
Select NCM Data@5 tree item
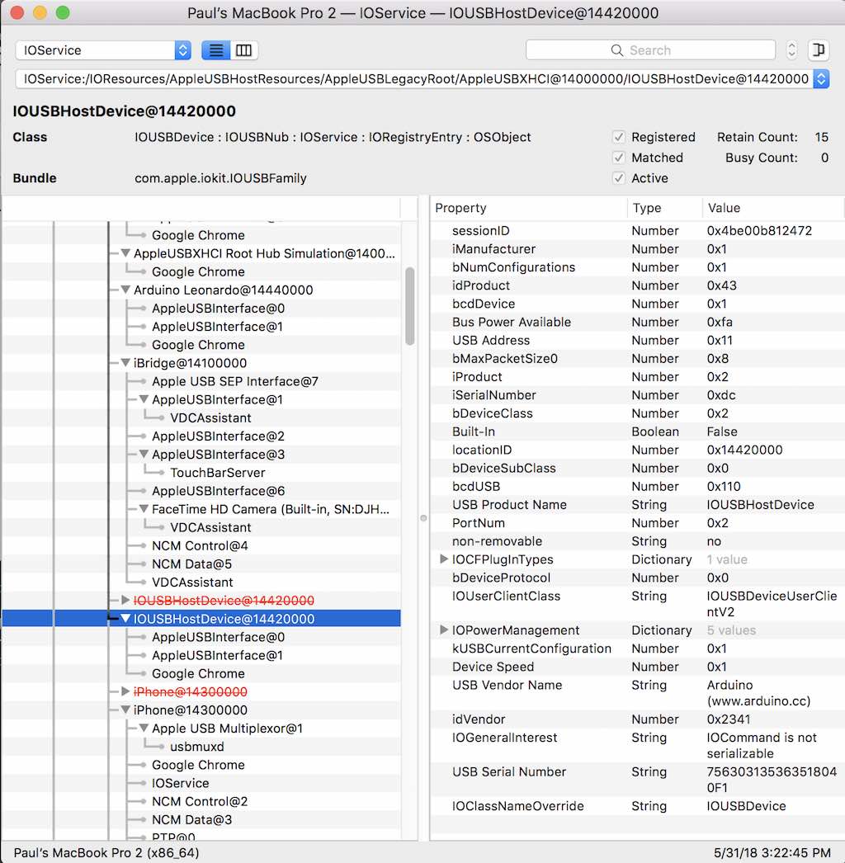(x=191, y=564)
